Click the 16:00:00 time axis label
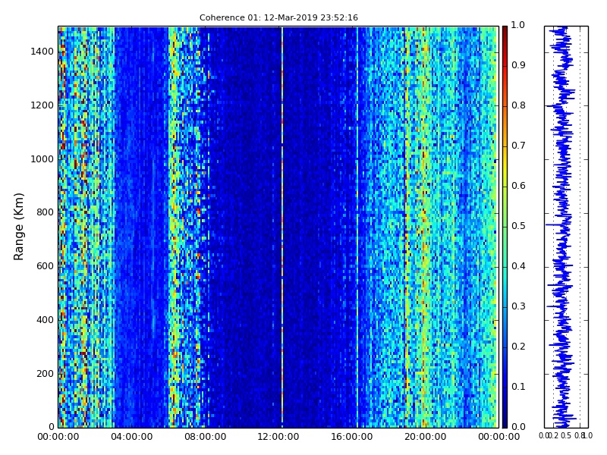The width and height of the screenshot is (607, 455). coord(352,438)
